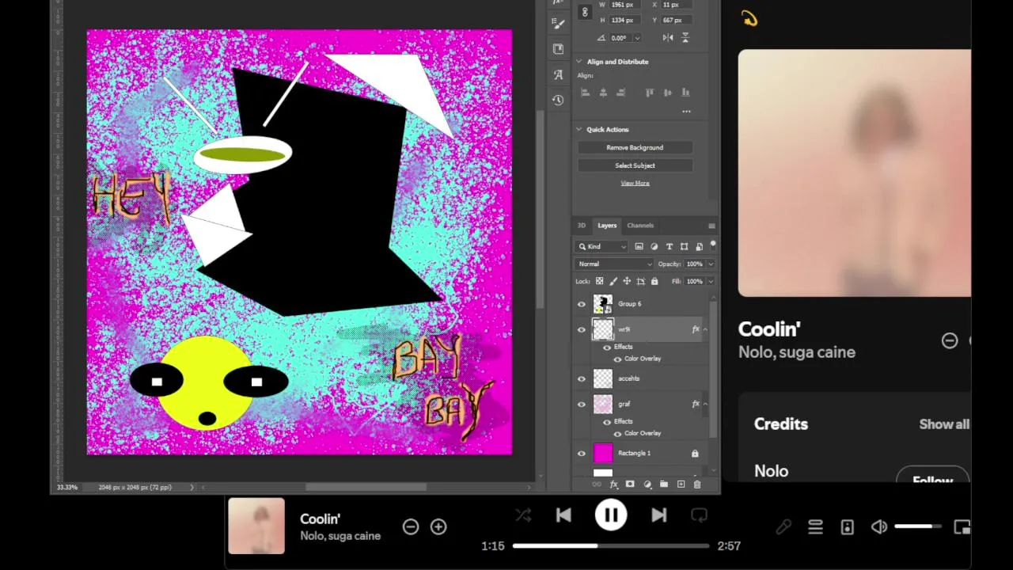The image size is (1013, 570).
Task: Add a layer style (fx) at panel bottom
Action: click(613, 484)
